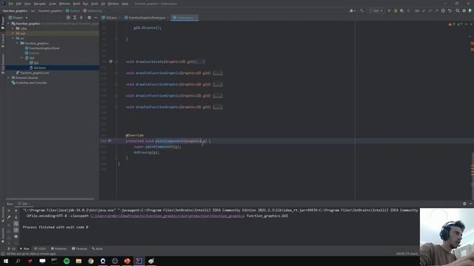Expand the drawSinFunctionGraphic folded body

coord(218,73)
